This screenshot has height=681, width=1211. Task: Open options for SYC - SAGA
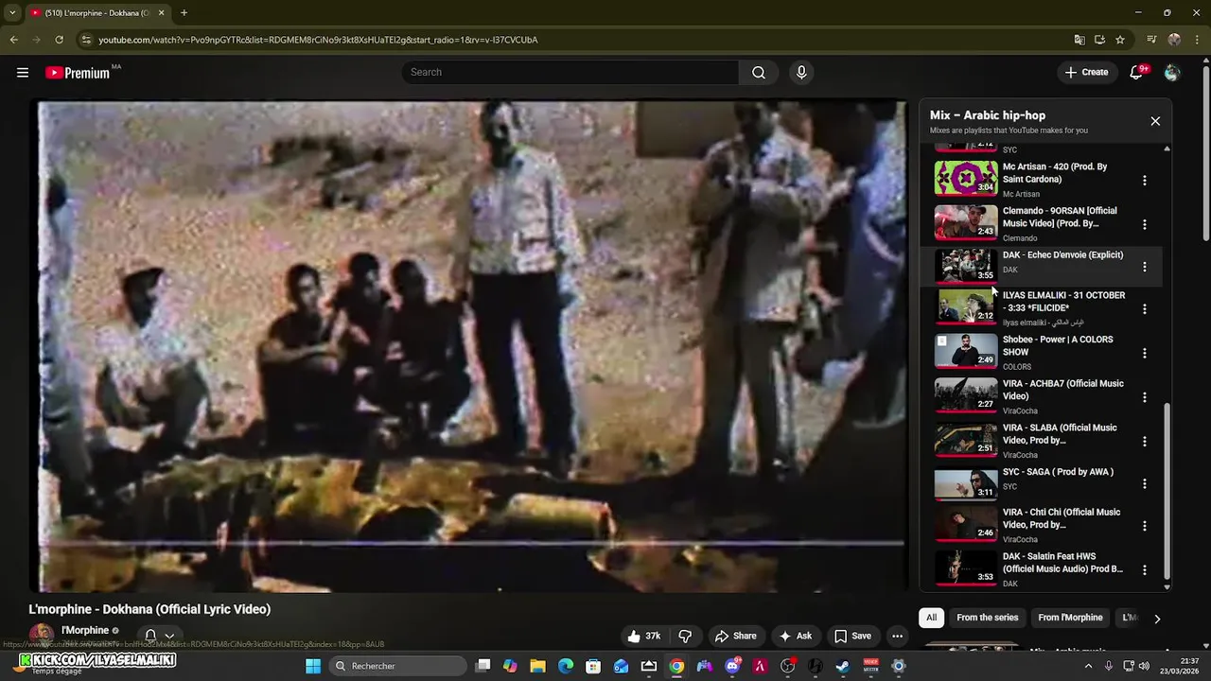(x=1144, y=484)
